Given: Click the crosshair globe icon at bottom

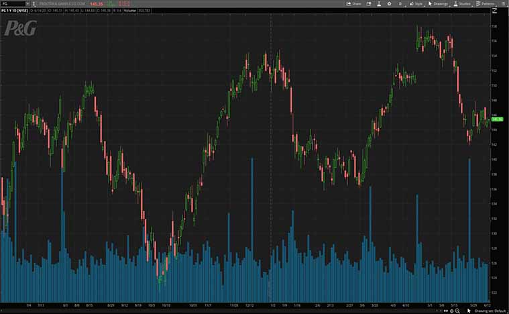Looking at the screenshot, I should pyautogui.click(x=451, y=311).
